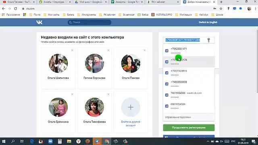
Task: Choose saved login +79820001471
Action: coord(189,51)
